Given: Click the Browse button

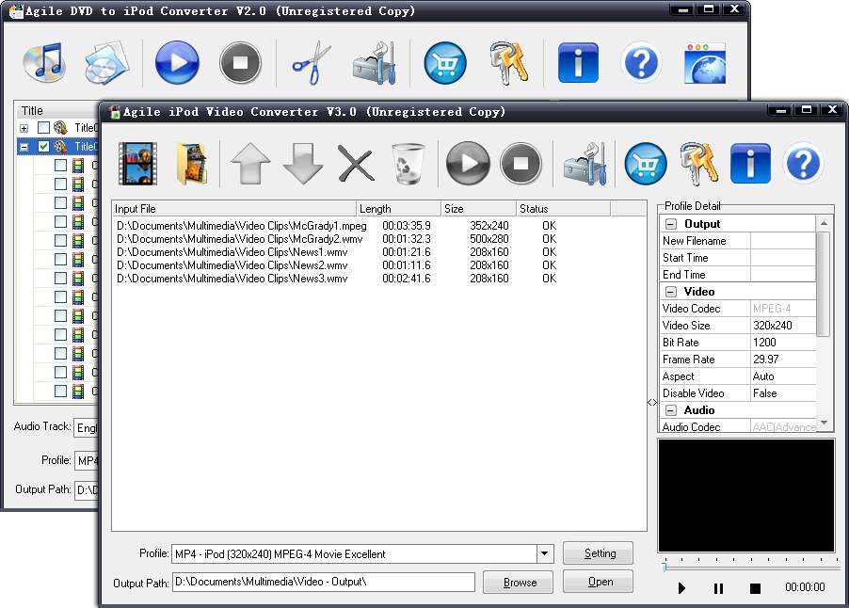Looking at the screenshot, I should point(519,583).
